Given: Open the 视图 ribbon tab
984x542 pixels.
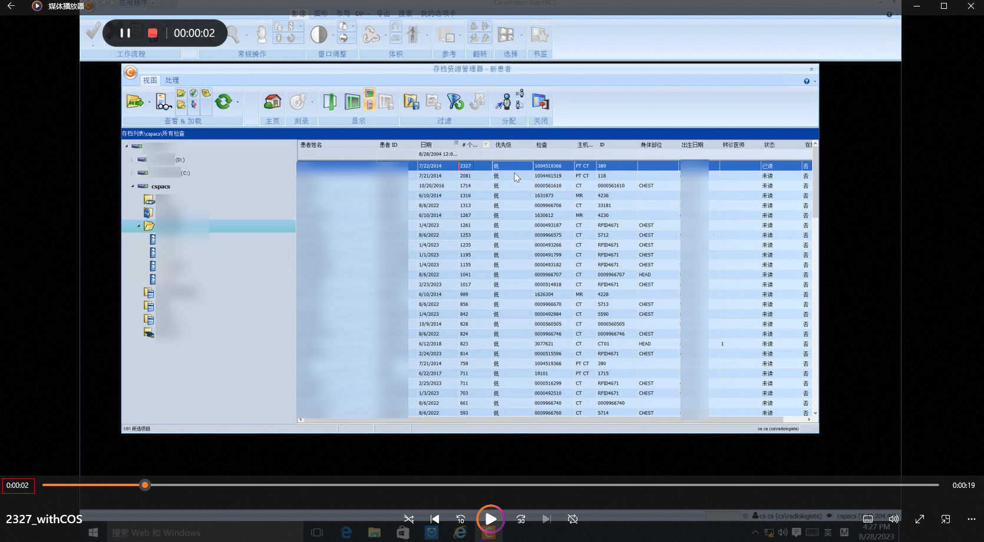Looking at the screenshot, I should 150,80.
